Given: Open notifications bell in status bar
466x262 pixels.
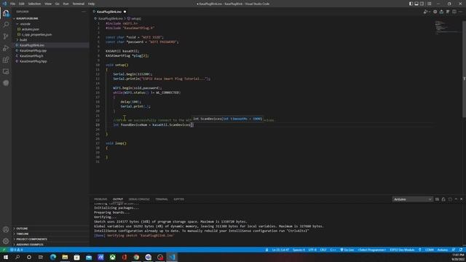Looking at the screenshot, I should 461,250.
